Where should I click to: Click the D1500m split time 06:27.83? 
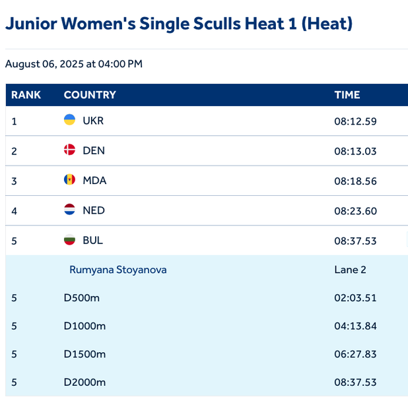355,354
